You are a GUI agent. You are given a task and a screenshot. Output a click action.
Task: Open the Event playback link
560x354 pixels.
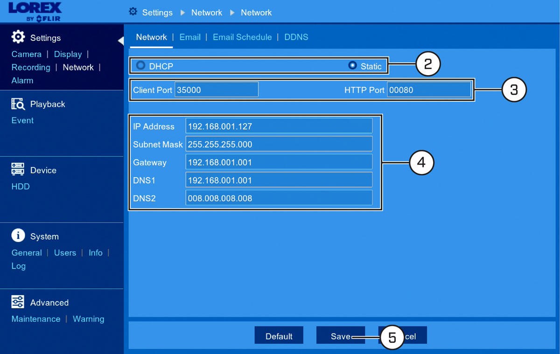click(22, 120)
